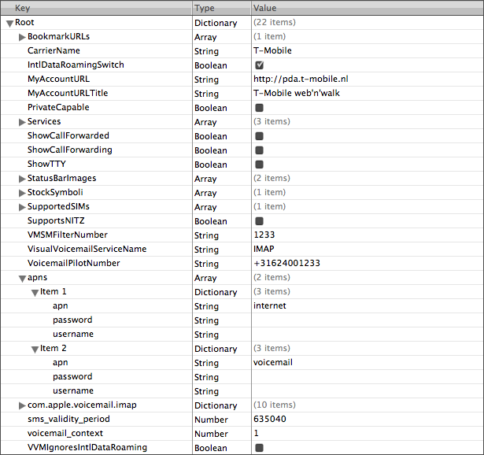Select the VisualVoicemailServiceName value IMAP
The width and height of the screenshot is (484, 455).
(x=264, y=249)
